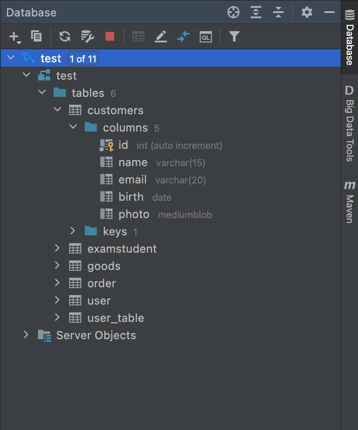Click the Select Opened File target icon
Viewport: 358px width, 430px height.
point(233,13)
